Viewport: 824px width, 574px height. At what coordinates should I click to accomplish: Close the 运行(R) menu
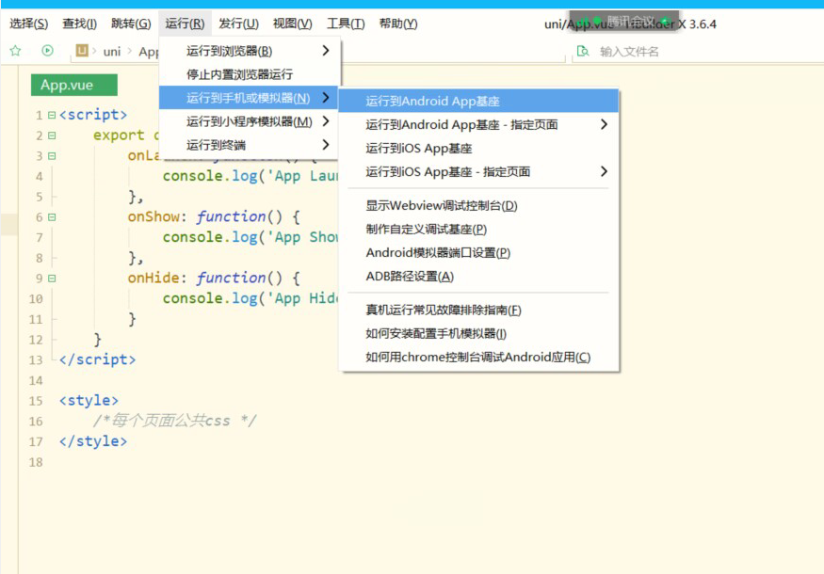point(185,24)
